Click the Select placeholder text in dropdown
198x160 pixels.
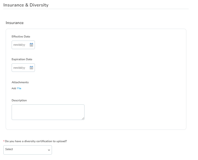tap(9, 149)
